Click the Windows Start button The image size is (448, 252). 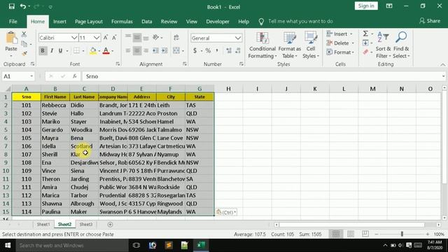[8, 246]
